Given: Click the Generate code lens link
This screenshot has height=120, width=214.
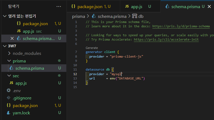Looking at the screenshot, I should click(x=92, y=48).
